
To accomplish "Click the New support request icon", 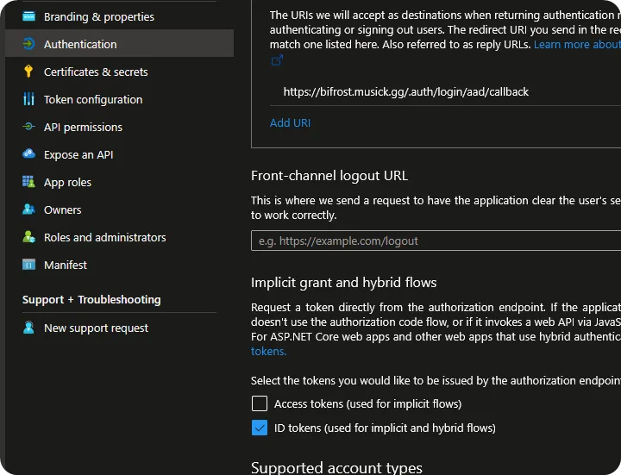I will [29, 328].
